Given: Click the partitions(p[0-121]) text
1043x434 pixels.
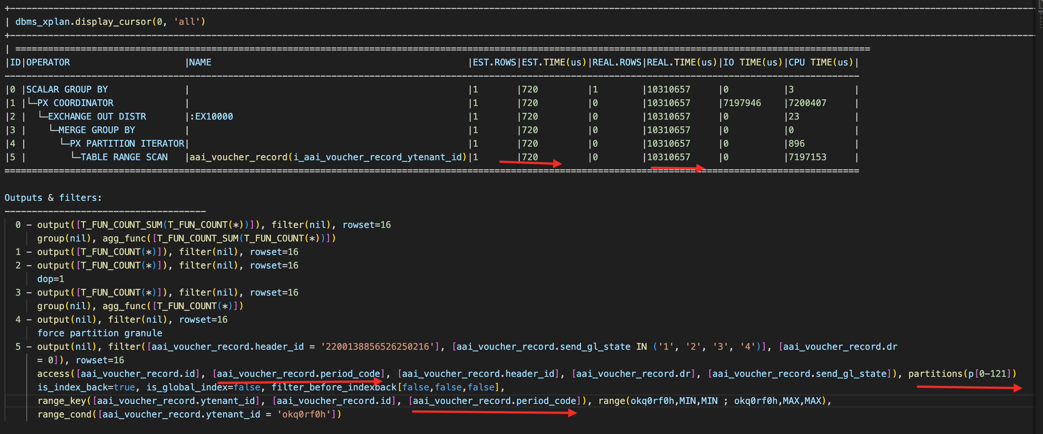Looking at the screenshot, I should [x=962, y=374].
